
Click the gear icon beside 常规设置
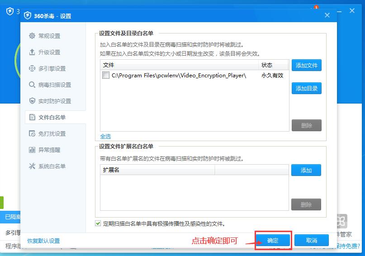(32, 36)
